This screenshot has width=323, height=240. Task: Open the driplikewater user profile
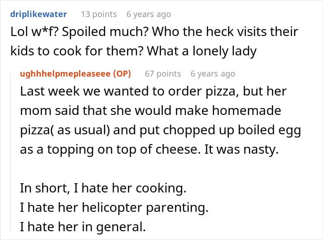[x=38, y=14]
